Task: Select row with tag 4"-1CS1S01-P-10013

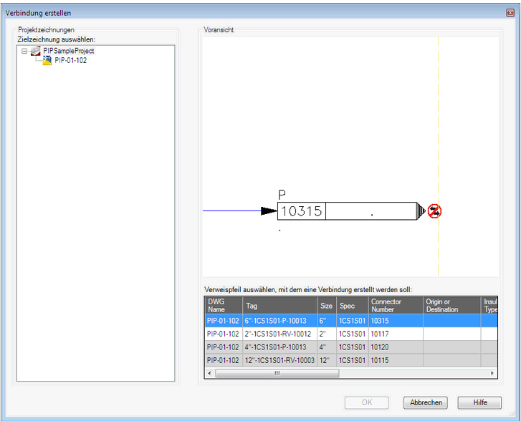Action: pos(351,347)
